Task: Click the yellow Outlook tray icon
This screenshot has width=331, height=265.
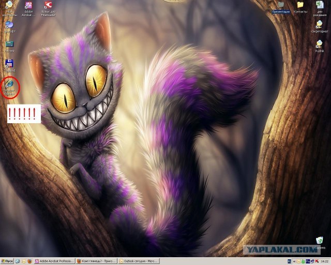Action: point(298,261)
